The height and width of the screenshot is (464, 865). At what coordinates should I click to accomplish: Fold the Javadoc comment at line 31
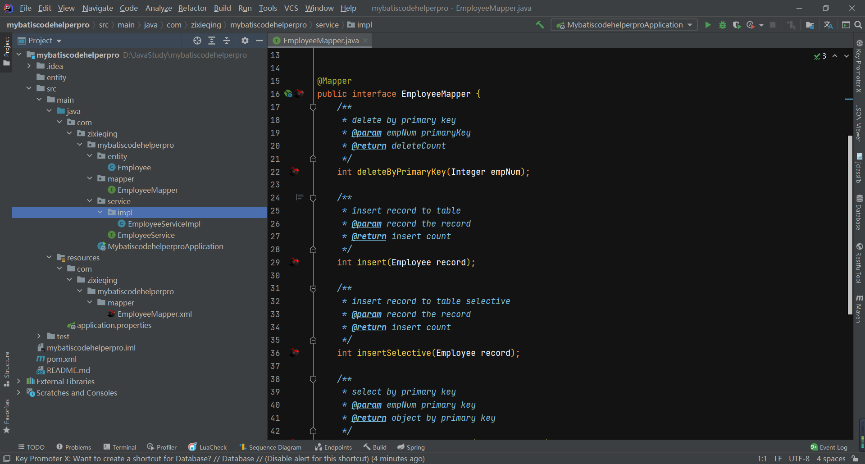click(x=313, y=288)
